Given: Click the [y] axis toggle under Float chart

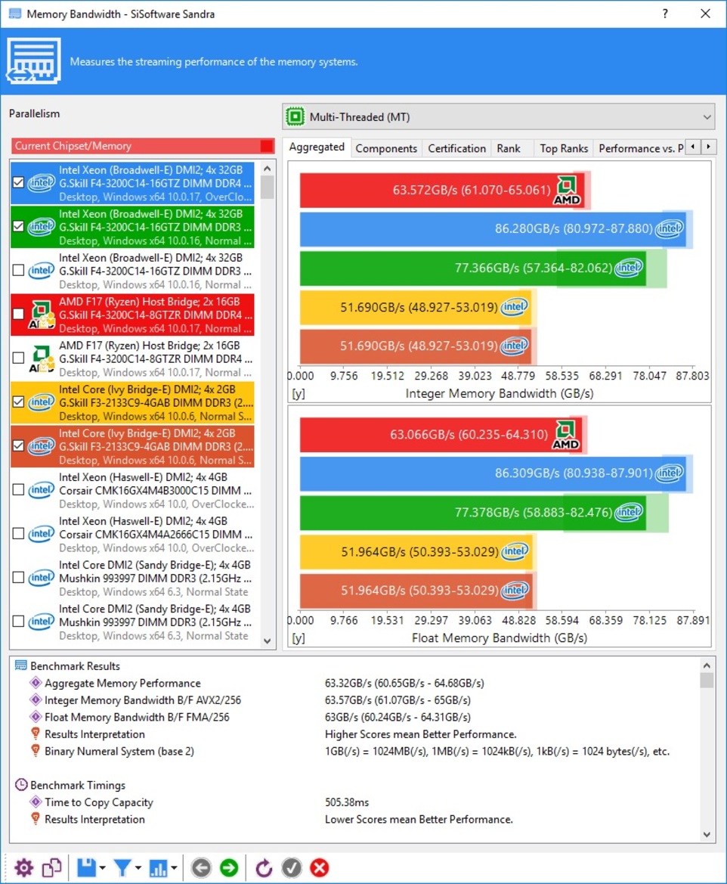Looking at the screenshot, I should coord(298,637).
